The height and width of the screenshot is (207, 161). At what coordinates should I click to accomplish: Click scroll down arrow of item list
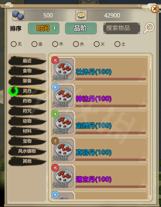[150, 197]
